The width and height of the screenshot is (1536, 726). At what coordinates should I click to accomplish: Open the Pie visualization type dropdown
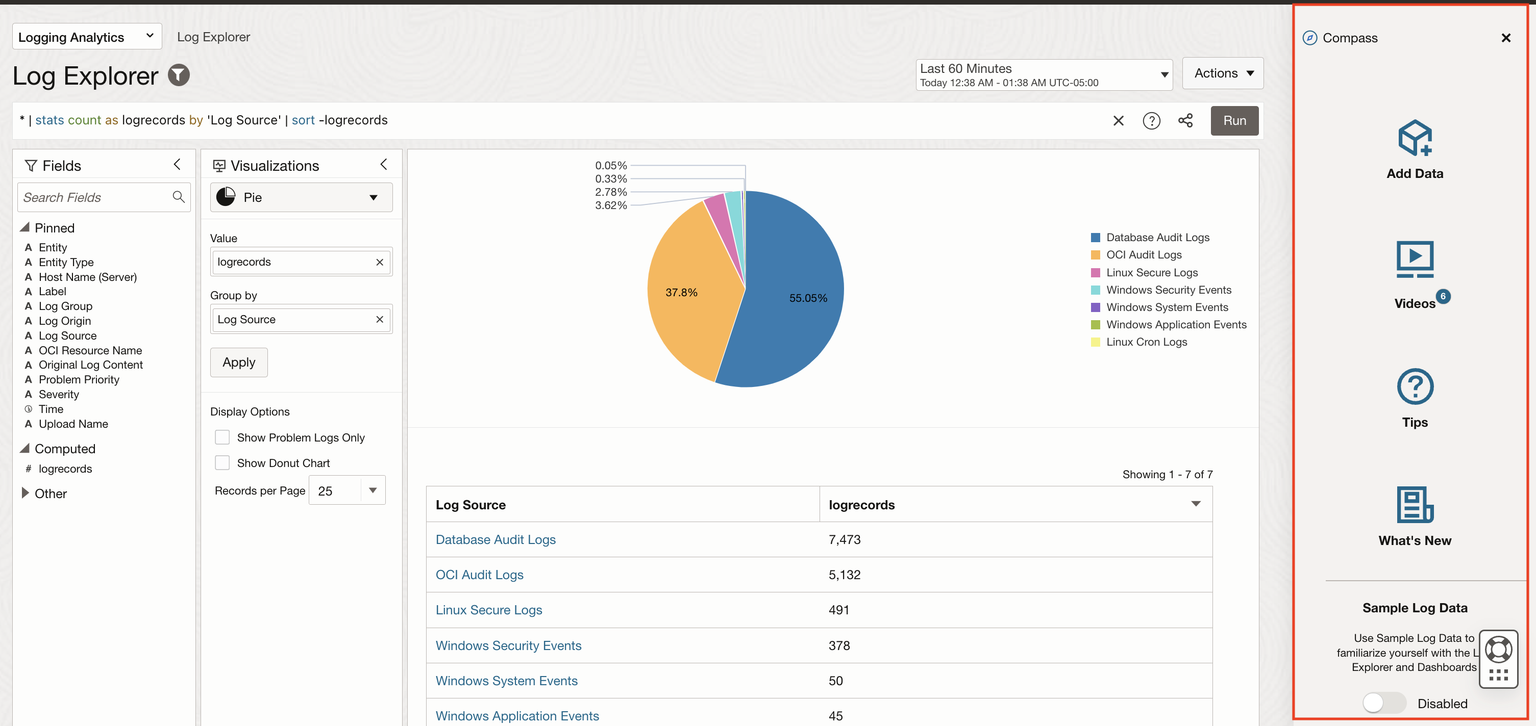pyautogui.click(x=301, y=198)
